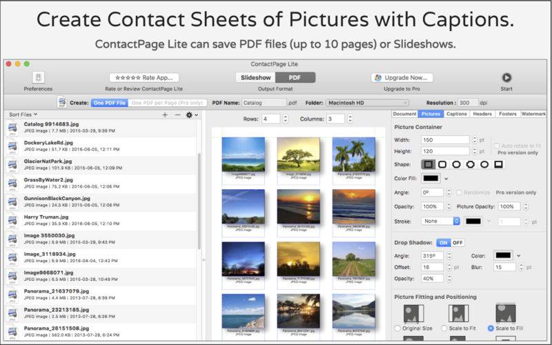Click file icon for GunnisonBlackCanyon.jpg
Image resolution: width=552 pixels, height=345 pixels.
click(x=12, y=202)
